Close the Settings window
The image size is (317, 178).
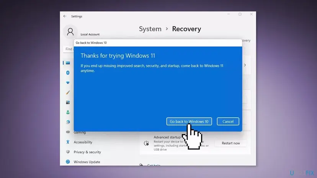tap(251, 14)
